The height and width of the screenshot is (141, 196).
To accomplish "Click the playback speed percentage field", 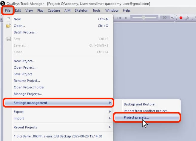I will 163,18.
